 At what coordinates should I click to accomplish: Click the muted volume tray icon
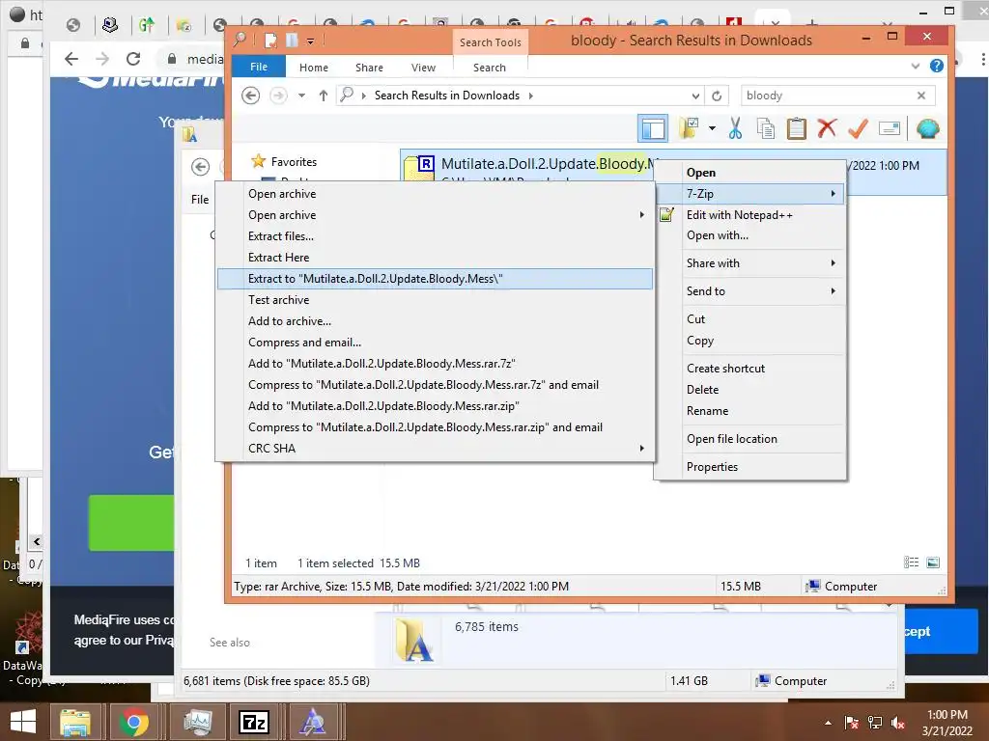point(898,723)
